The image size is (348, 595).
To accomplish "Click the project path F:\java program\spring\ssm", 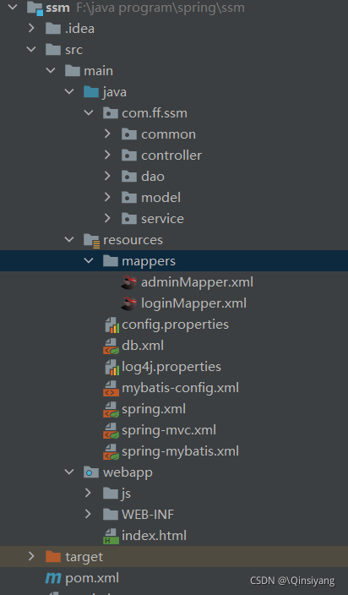I will (x=160, y=8).
